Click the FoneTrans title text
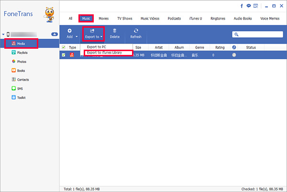 click(x=18, y=14)
